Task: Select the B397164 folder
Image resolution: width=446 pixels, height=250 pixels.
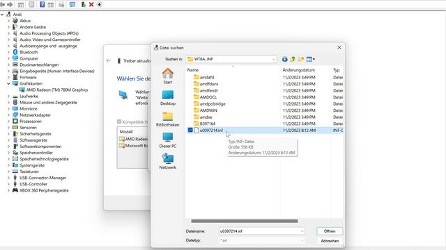Action: (x=208, y=124)
